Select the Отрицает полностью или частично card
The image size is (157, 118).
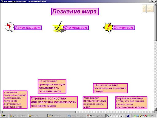click(54, 102)
